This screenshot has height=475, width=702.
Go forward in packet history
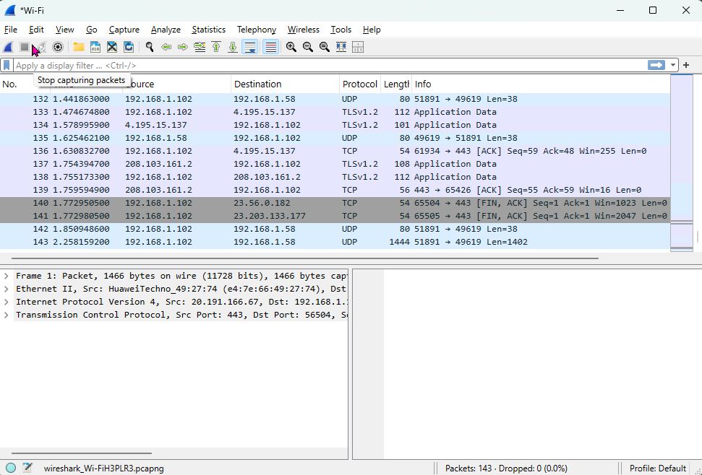[183, 47]
